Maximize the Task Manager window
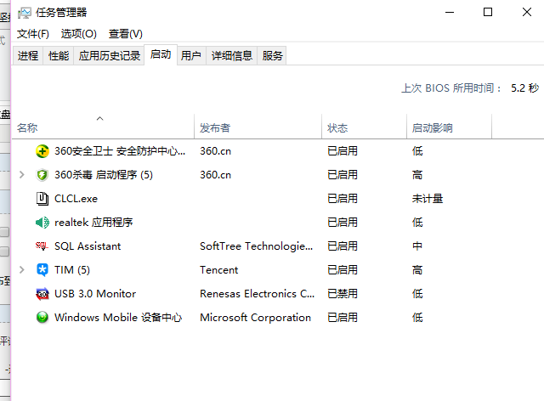The image size is (544, 401). point(488,13)
